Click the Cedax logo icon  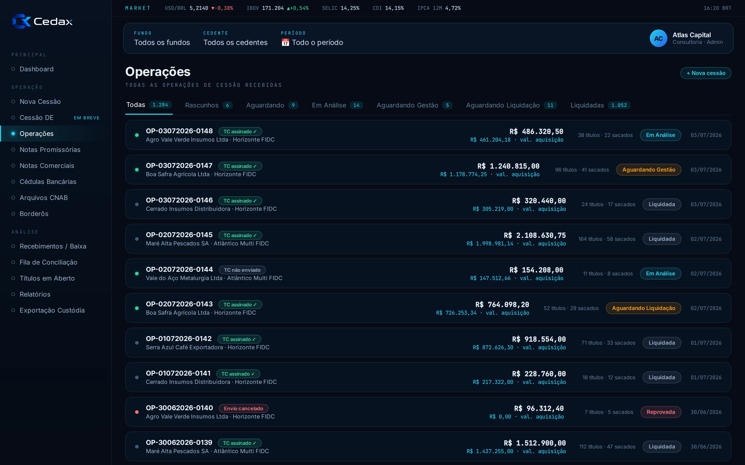coord(21,21)
